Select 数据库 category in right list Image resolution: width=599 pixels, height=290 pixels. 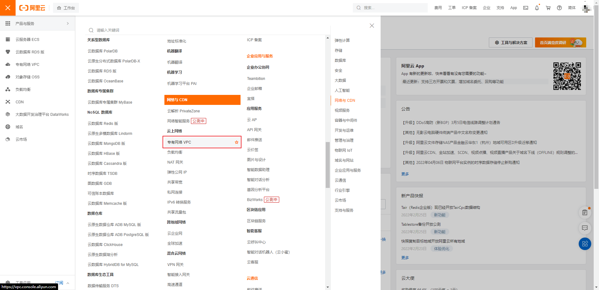click(x=340, y=61)
